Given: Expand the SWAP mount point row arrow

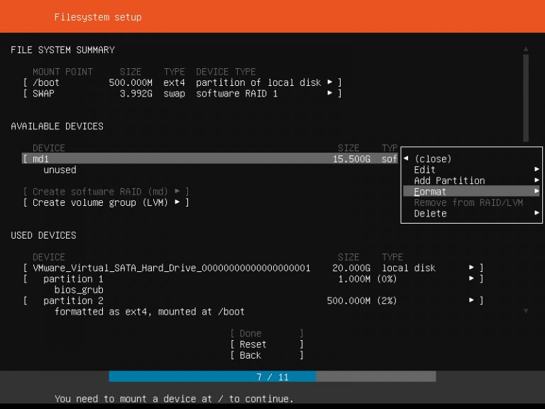Looking at the screenshot, I should pos(329,93).
